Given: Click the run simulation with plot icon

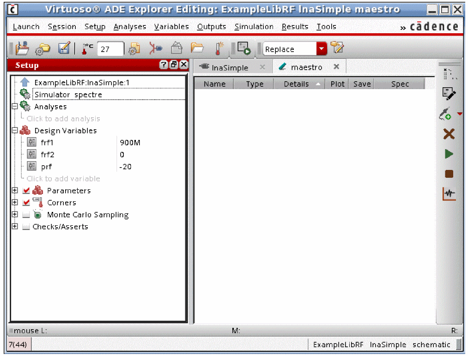Looking at the screenshot, I should [x=244, y=48].
